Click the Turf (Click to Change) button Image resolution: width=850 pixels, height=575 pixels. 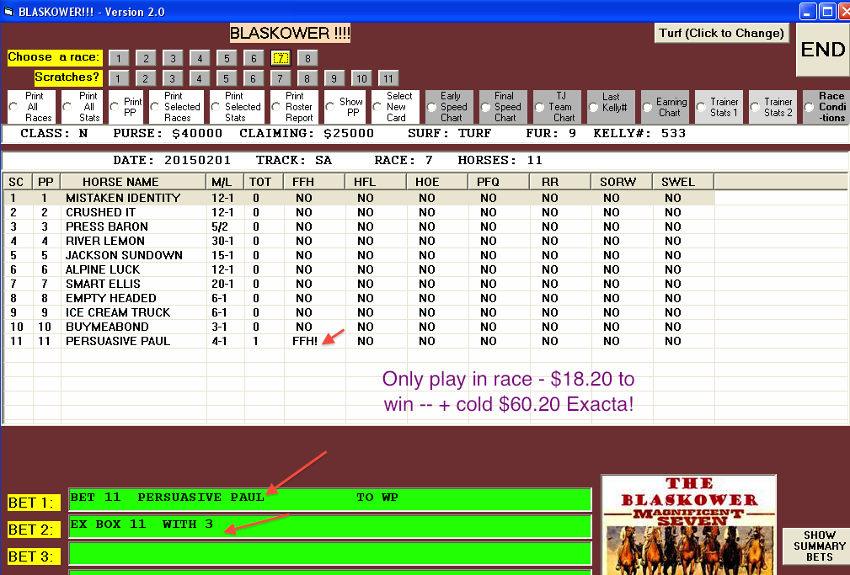coord(721,33)
